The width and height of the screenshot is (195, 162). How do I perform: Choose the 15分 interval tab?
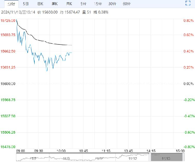pyautogui.click(x=98, y=4)
